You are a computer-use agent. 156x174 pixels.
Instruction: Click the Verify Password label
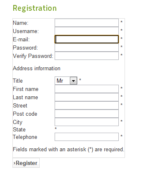point(33,56)
